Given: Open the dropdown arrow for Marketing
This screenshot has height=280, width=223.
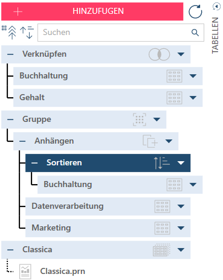Looking at the screenshot, I should tap(181, 228).
